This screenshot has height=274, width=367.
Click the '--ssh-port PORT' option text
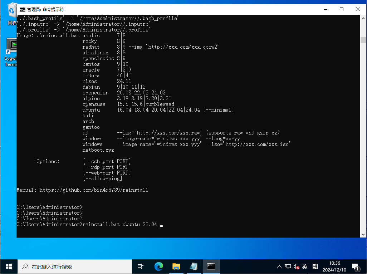pos(107,161)
